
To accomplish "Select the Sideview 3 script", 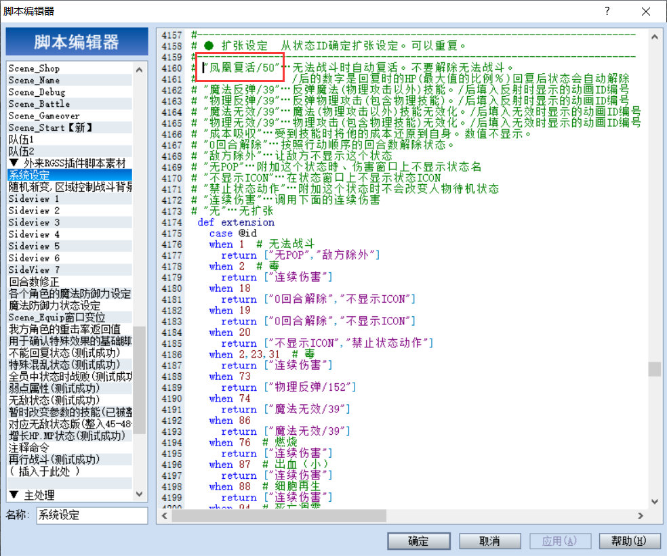I will click(70, 222).
